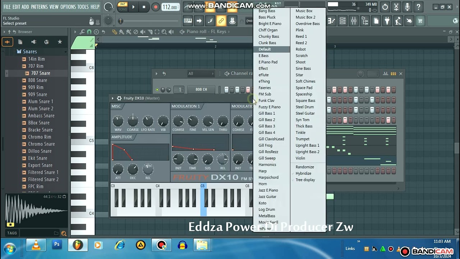
Task: Click the tempo tapper hammer icon
Action: 398,21
